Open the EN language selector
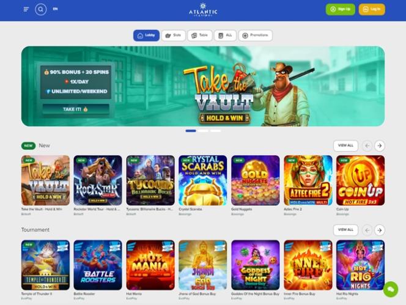Screen dimensions: 406x305 [55, 9]
